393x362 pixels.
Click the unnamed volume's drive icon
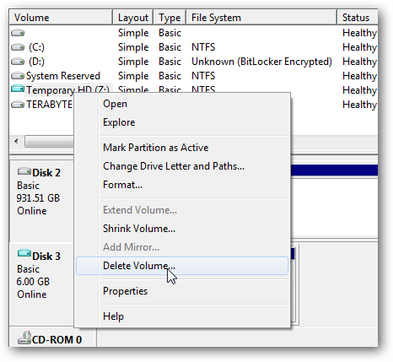pos(18,33)
